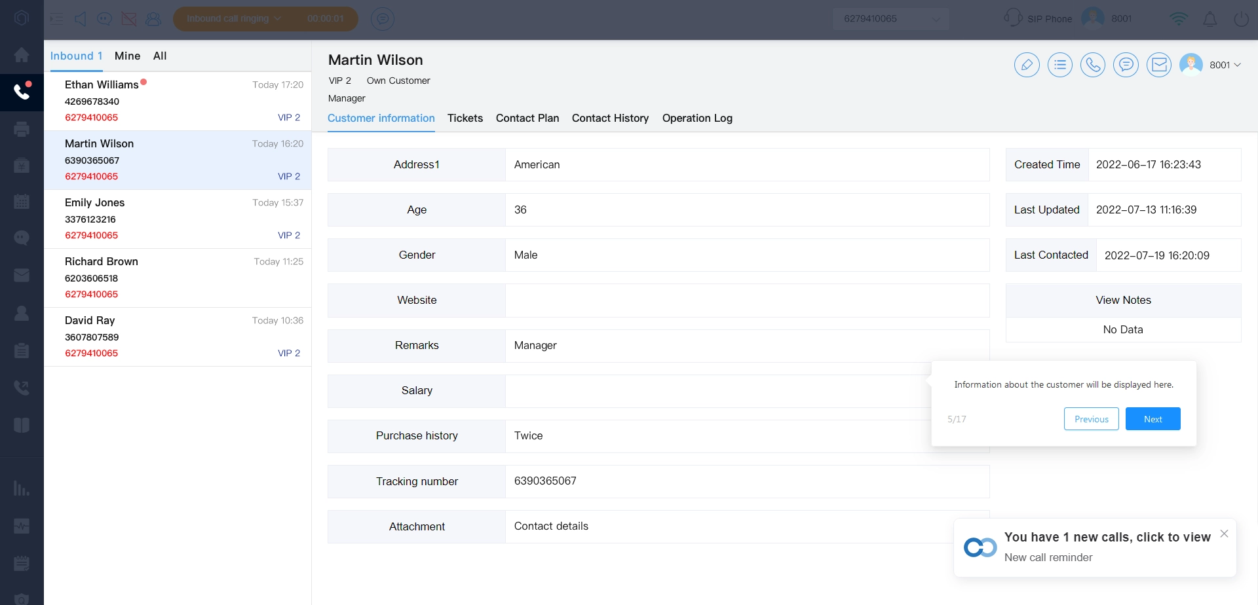Open the list icon in customer header
1258x605 pixels.
click(1059, 65)
